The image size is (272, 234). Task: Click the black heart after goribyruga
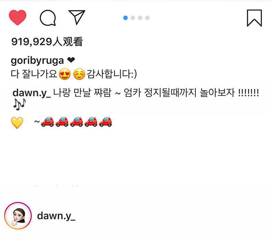[71, 60]
